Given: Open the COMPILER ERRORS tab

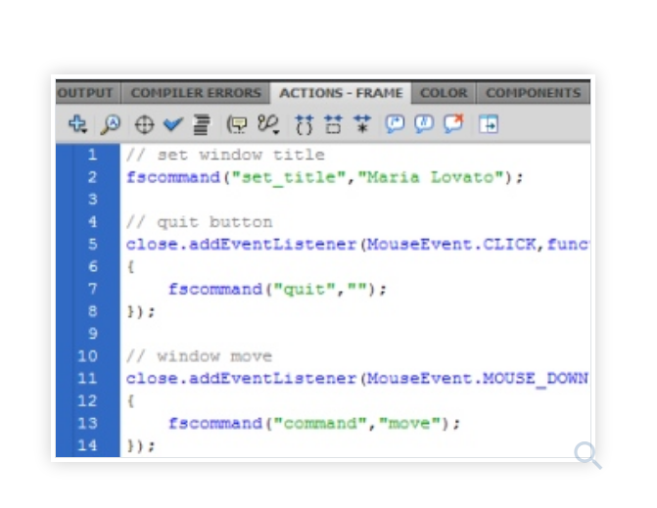Looking at the screenshot, I should 196,93.
